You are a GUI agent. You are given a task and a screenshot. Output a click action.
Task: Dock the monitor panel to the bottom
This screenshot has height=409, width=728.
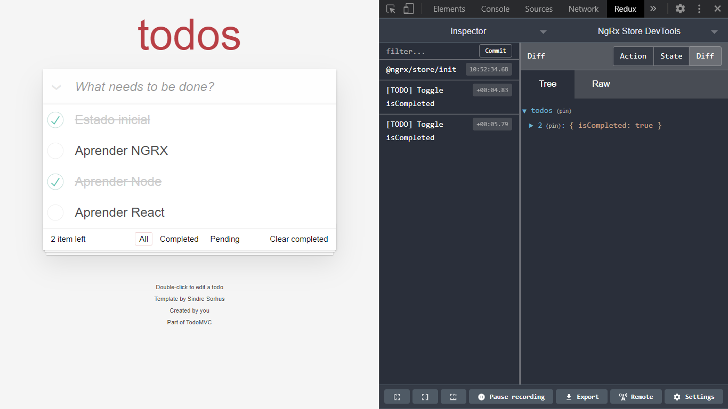pyautogui.click(x=453, y=396)
